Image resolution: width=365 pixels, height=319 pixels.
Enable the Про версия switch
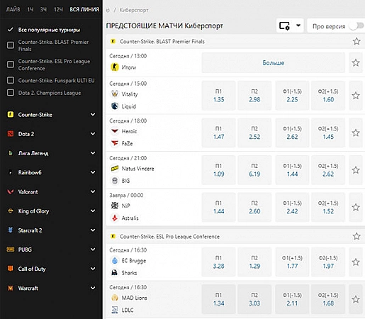tap(356, 26)
